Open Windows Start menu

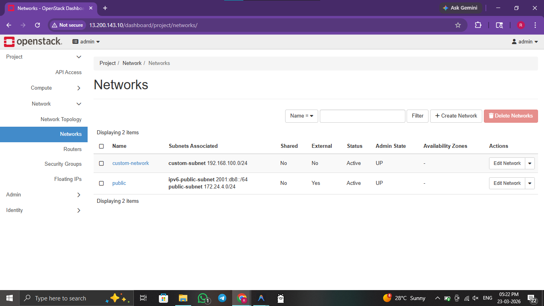click(10, 298)
